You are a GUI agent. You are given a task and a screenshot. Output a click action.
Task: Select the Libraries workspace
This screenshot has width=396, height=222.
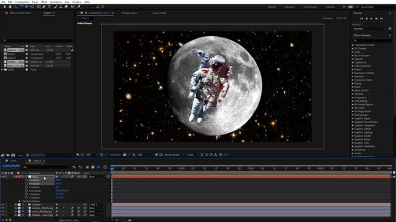point(330,7)
